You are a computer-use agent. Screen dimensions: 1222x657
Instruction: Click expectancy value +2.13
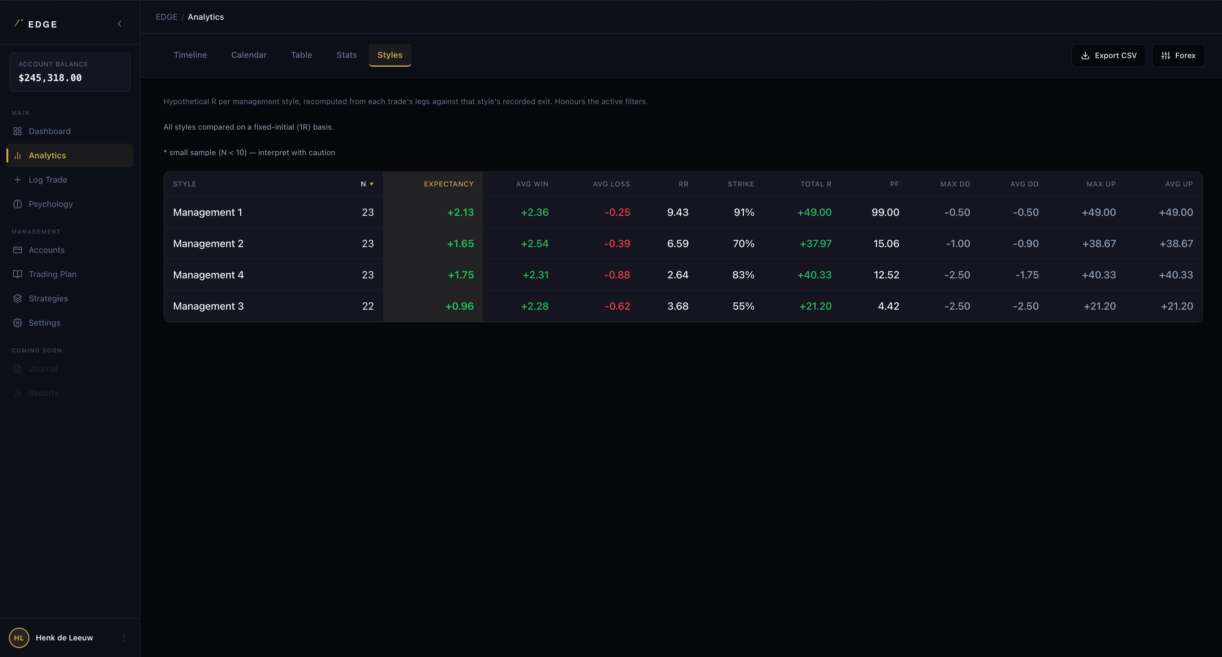pyautogui.click(x=460, y=213)
